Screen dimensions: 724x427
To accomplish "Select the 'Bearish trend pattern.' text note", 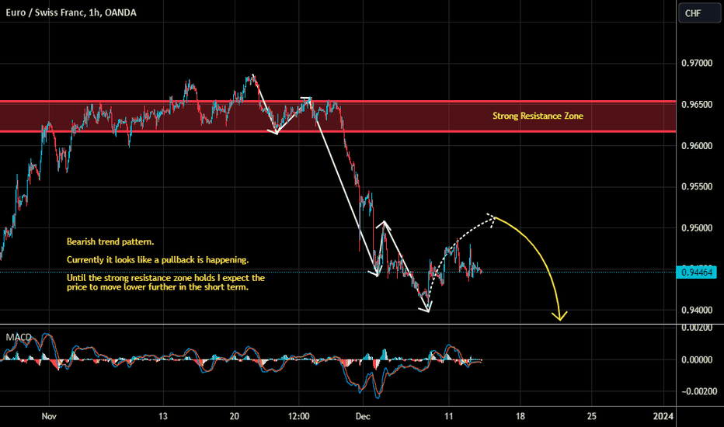I will point(110,241).
